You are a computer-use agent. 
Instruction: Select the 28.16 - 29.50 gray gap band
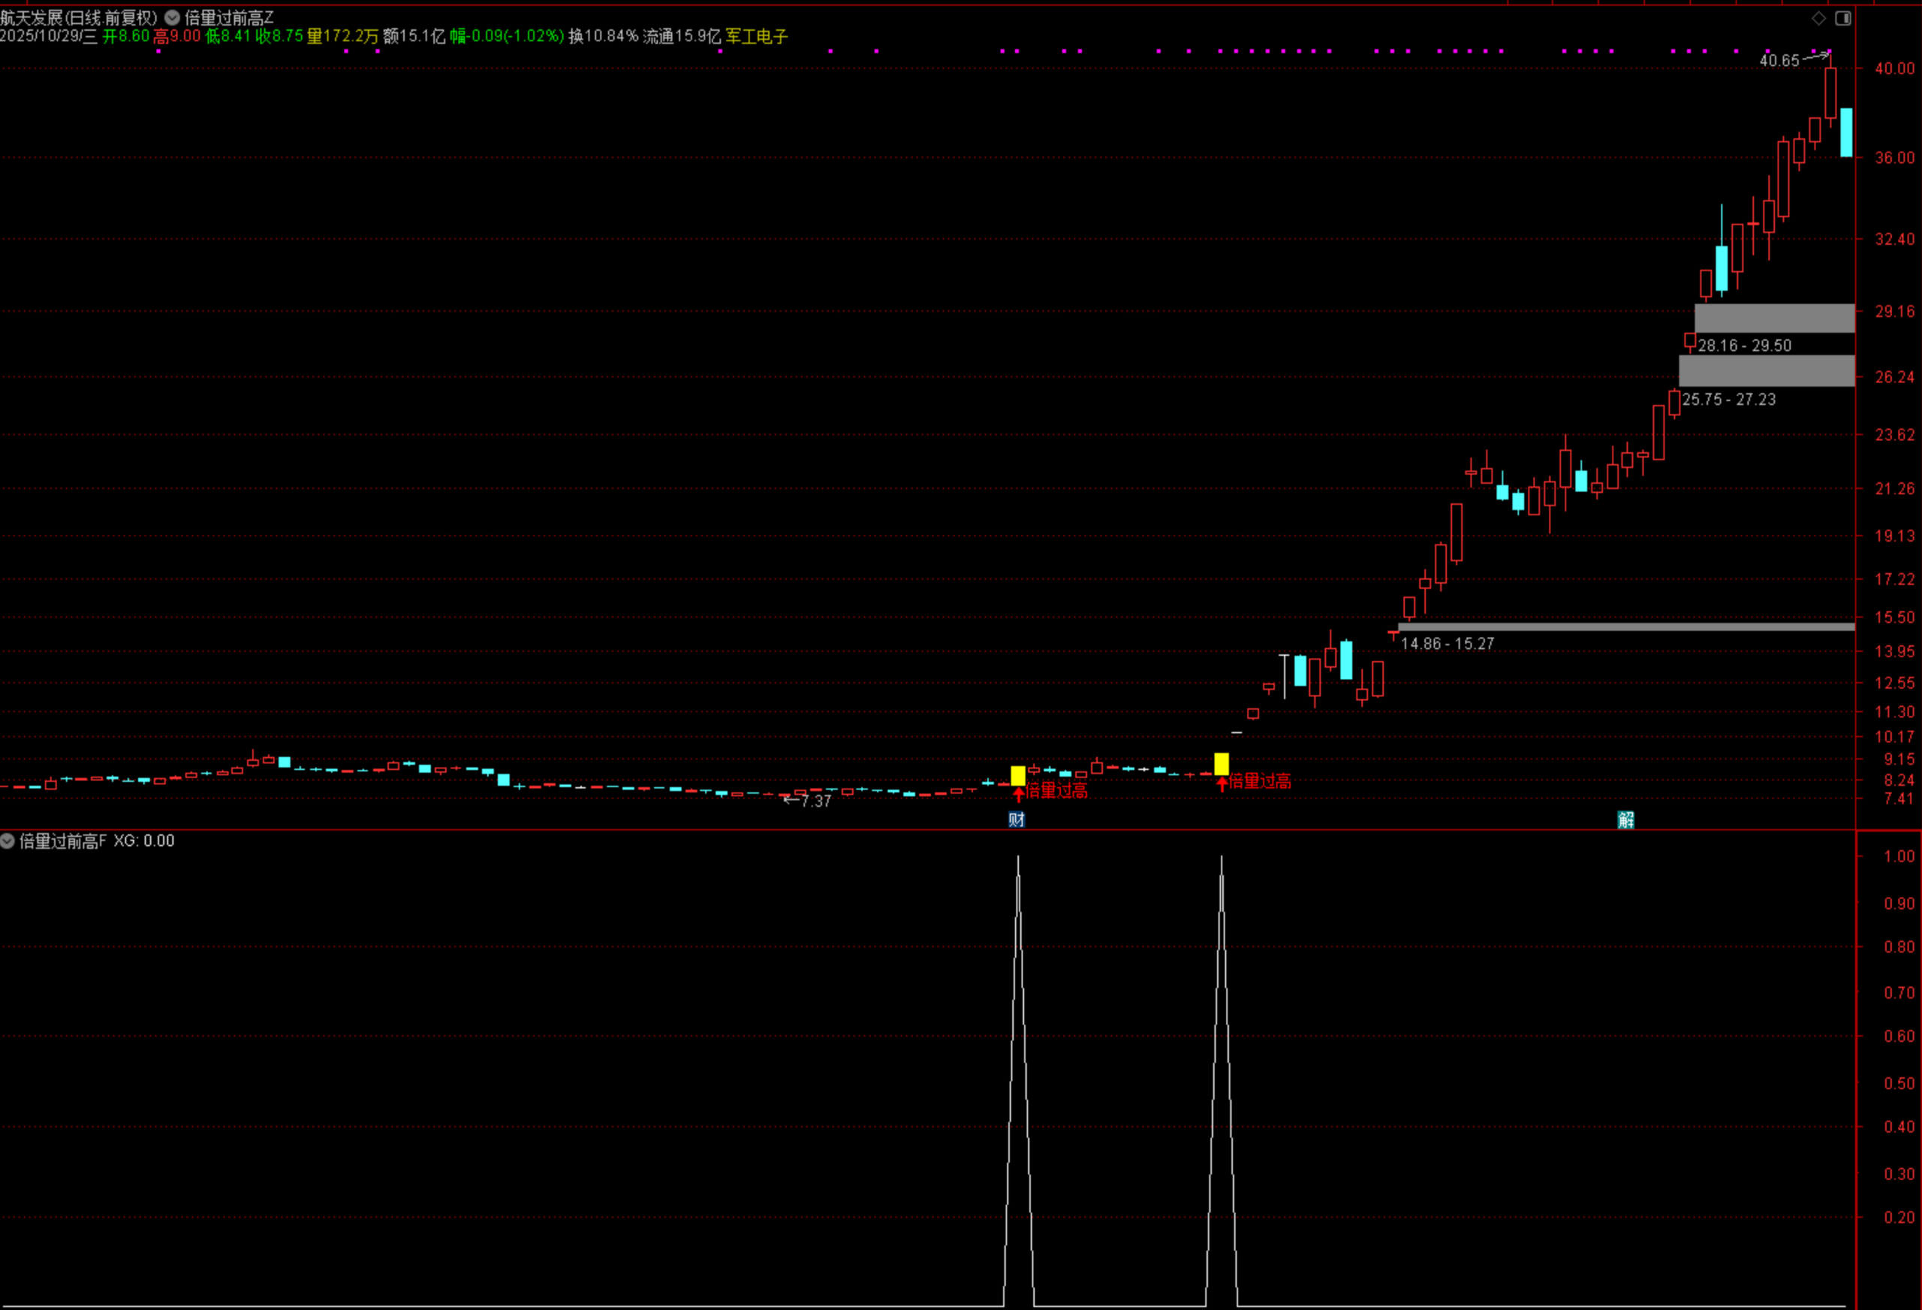point(1774,318)
